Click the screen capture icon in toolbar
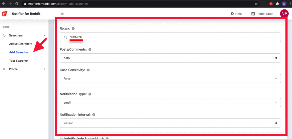This screenshot has height=139, width=292. (x=264, y=4)
